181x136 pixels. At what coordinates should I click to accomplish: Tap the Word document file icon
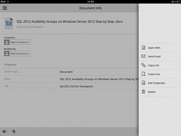point(9,23)
